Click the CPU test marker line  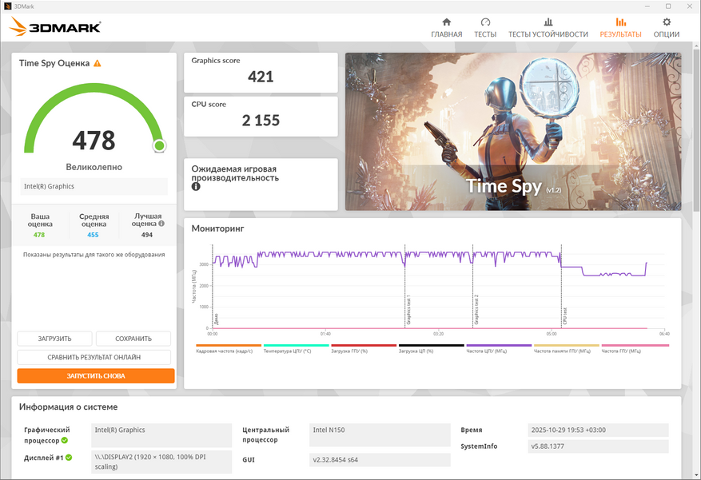tap(561, 286)
